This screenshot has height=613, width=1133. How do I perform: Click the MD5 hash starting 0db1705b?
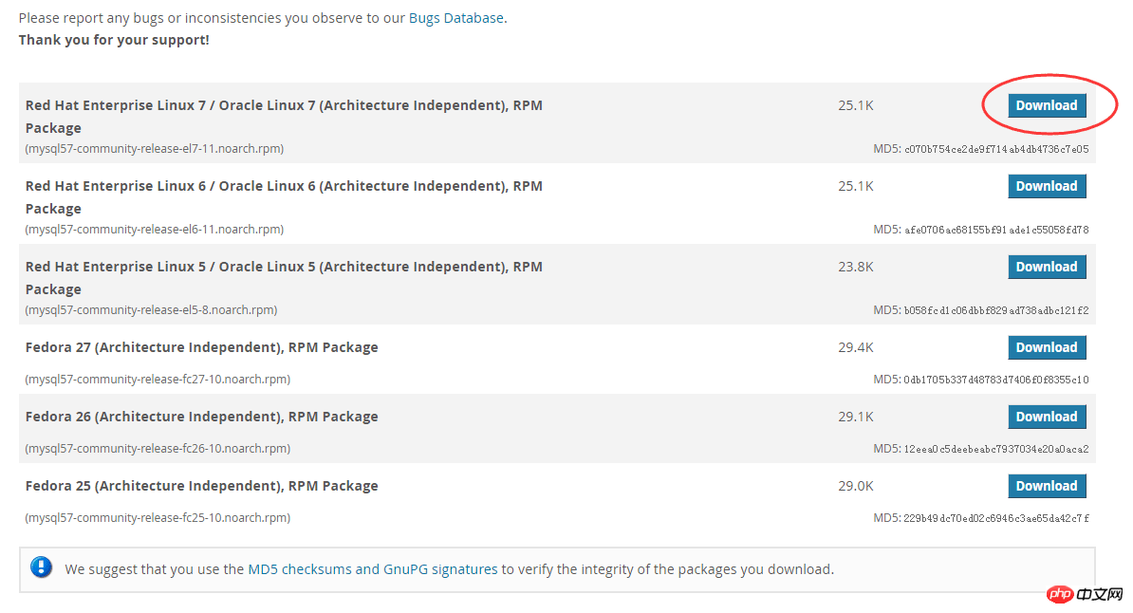pyautogui.click(x=995, y=381)
